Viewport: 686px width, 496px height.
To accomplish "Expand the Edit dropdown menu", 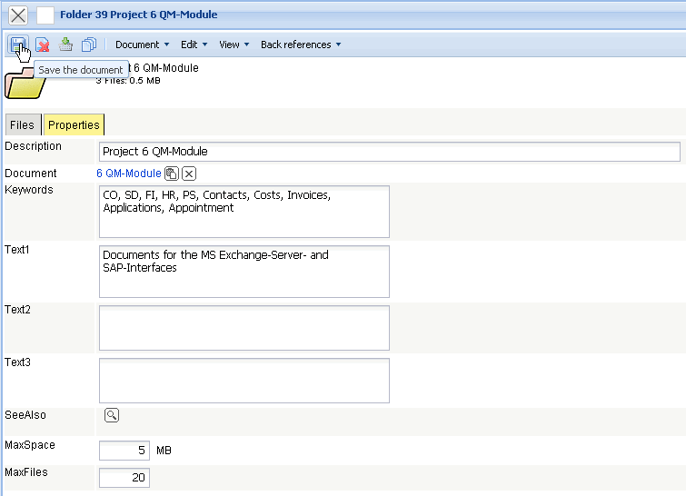I will click(194, 45).
